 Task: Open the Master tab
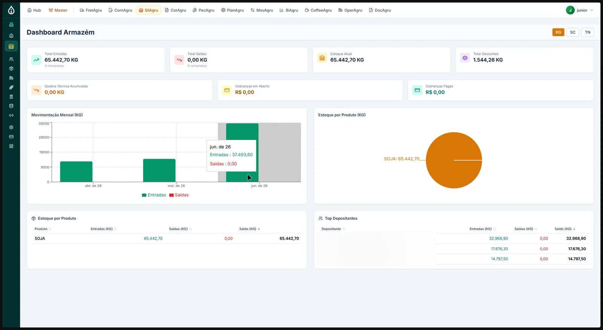point(58,10)
